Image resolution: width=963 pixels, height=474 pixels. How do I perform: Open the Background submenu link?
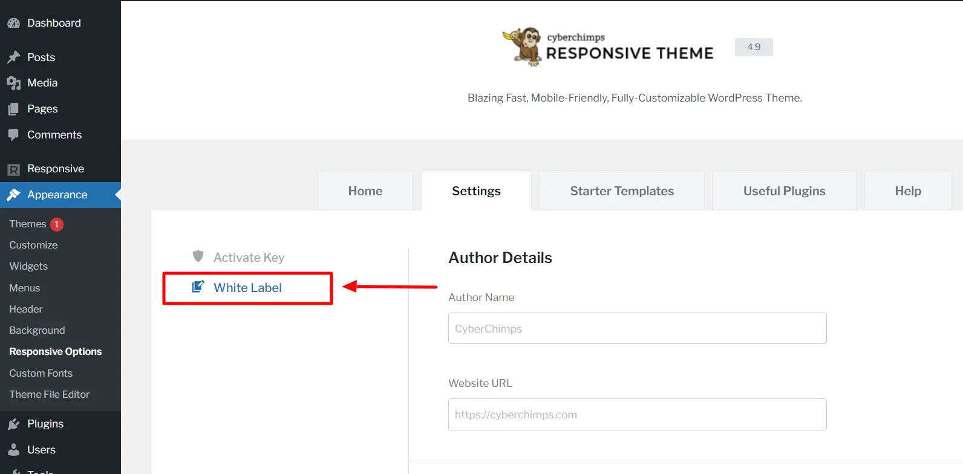(37, 330)
